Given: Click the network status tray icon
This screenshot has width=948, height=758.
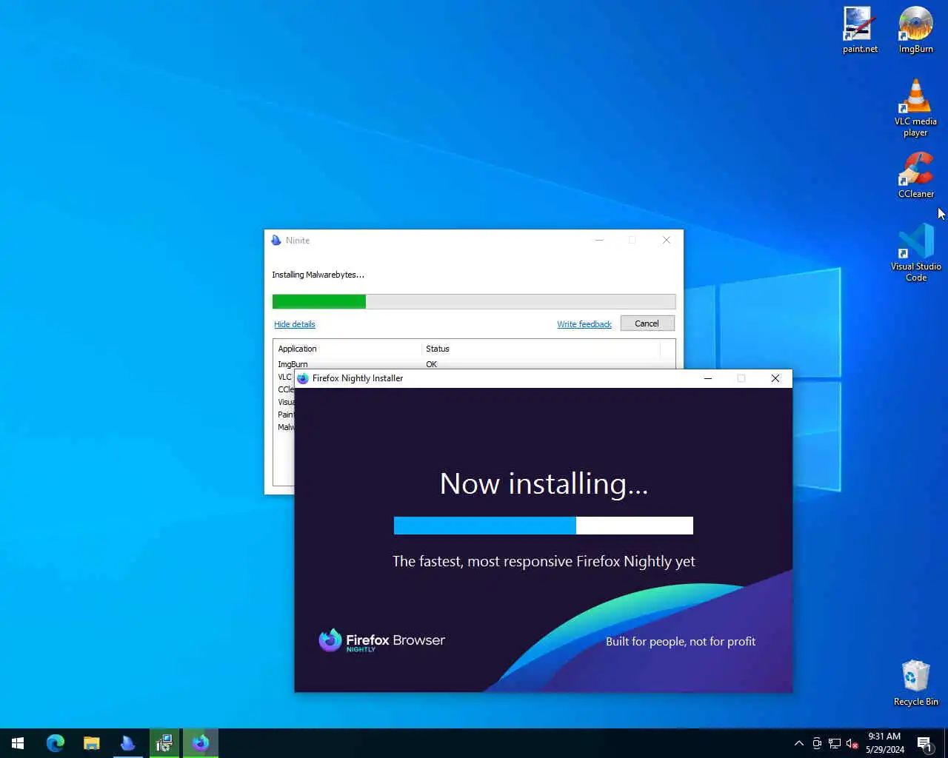Looking at the screenshot, I should (835, 743).
